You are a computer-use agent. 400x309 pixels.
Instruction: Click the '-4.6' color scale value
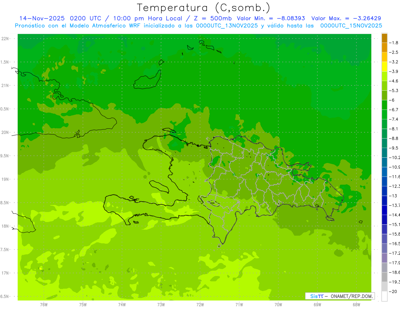click(x=394, y=81)
